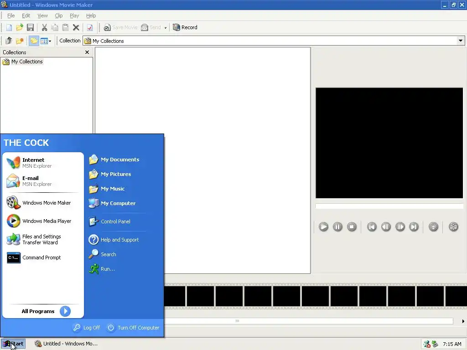This screenshot has width=467, height=350.
Task: Open E-mail MSN Explorer entry
Action: 43,181
